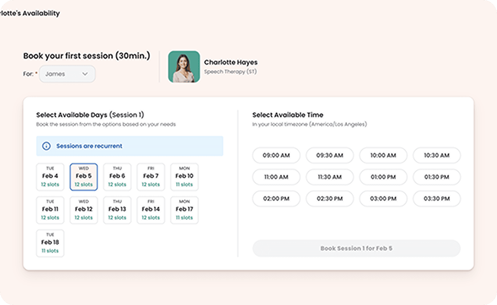Select the Fri Feb 14 day card

coord(151,210)
